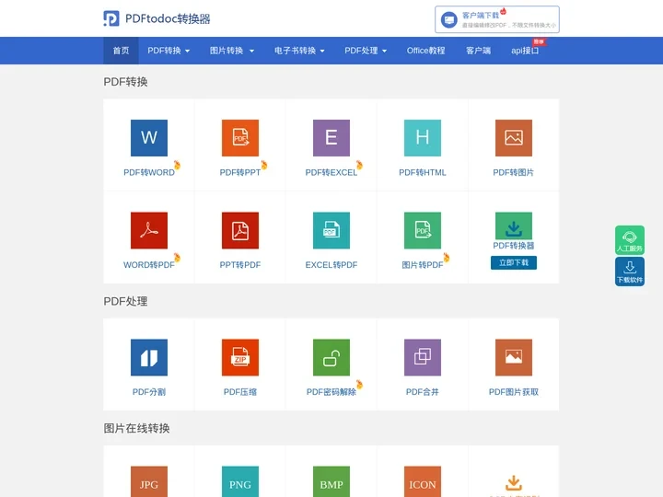This screenshot has height=497, width=663.
Task: Click the EXCEL转PDF teal icon
Action: click(331, 230)
